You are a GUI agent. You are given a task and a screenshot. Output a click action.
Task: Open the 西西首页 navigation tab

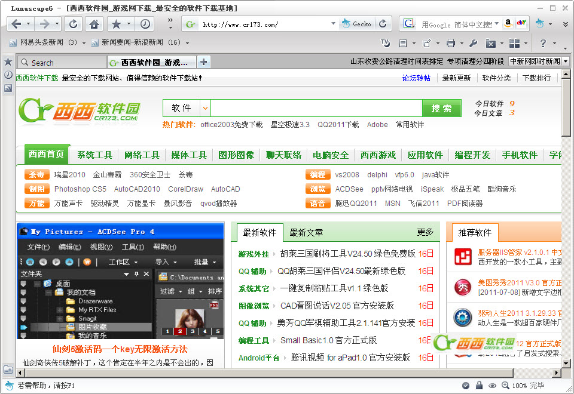47,154
